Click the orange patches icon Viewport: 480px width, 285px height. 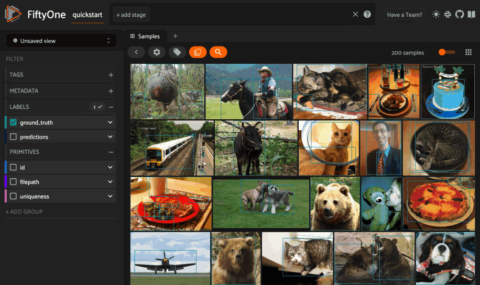[x=198, y=52]
